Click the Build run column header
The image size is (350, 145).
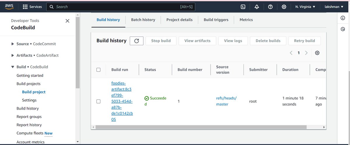coord(120,70)
